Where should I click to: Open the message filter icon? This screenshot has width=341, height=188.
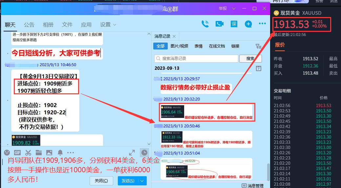click(258, 46)
